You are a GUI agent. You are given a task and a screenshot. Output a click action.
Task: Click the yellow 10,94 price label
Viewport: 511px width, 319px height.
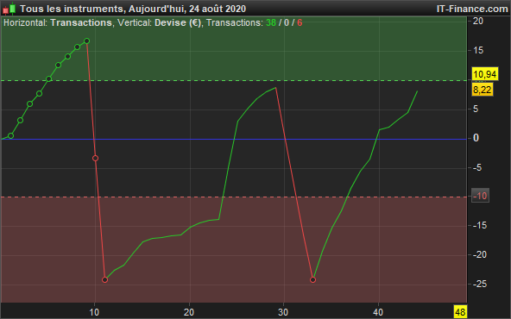pyautogui.click(x=484, y=74)
